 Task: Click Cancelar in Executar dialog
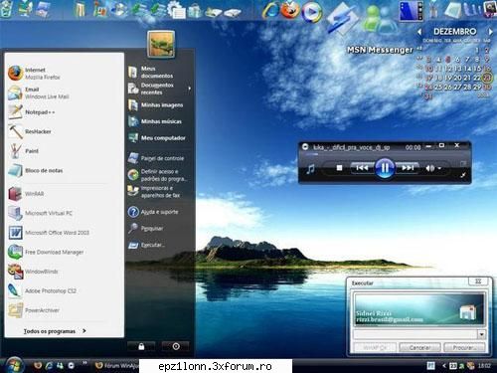pos(419,347)
